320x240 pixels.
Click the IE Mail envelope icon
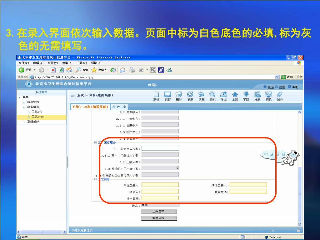coord(122,70)
